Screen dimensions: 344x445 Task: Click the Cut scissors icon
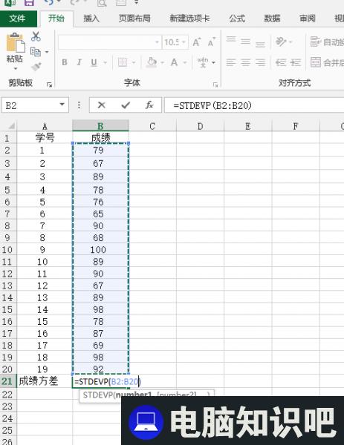click(36, 36)
